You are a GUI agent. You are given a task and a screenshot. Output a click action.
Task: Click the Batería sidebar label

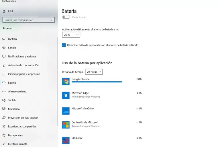(x=12, y=83)
